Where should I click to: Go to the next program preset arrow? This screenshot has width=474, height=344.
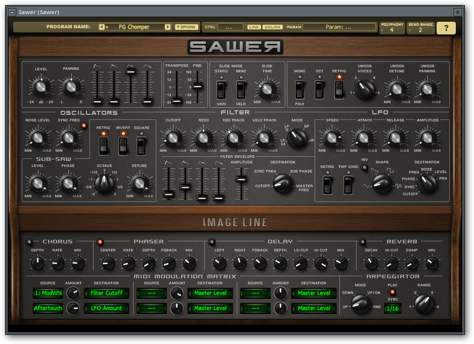click(167, 27)
